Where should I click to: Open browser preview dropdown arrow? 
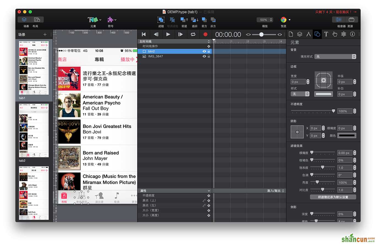[290, 20]
